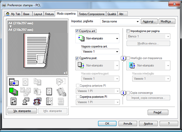Image resolution: width=182 pixels, height=132 pixels.
Task: Open the Vassoio copertina post. dropdown
Action: tap(100, 79)
